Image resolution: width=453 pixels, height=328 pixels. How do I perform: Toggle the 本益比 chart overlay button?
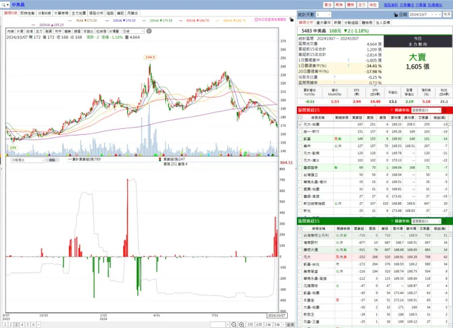pyautogui.click(x=88, y=31)
